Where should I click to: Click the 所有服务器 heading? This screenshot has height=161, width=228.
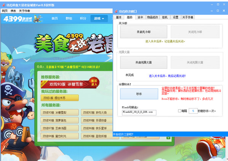pyautogui.click(x=51, y=105)
